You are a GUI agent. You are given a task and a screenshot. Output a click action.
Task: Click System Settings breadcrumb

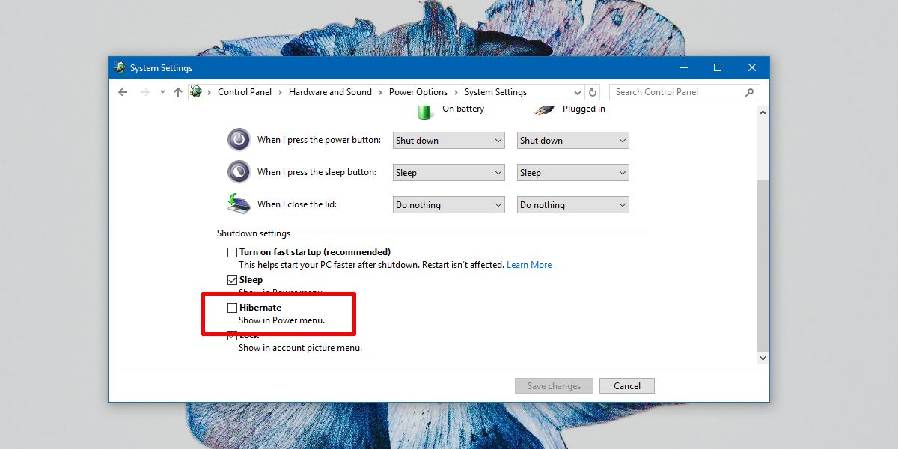[x=495, y=92]
